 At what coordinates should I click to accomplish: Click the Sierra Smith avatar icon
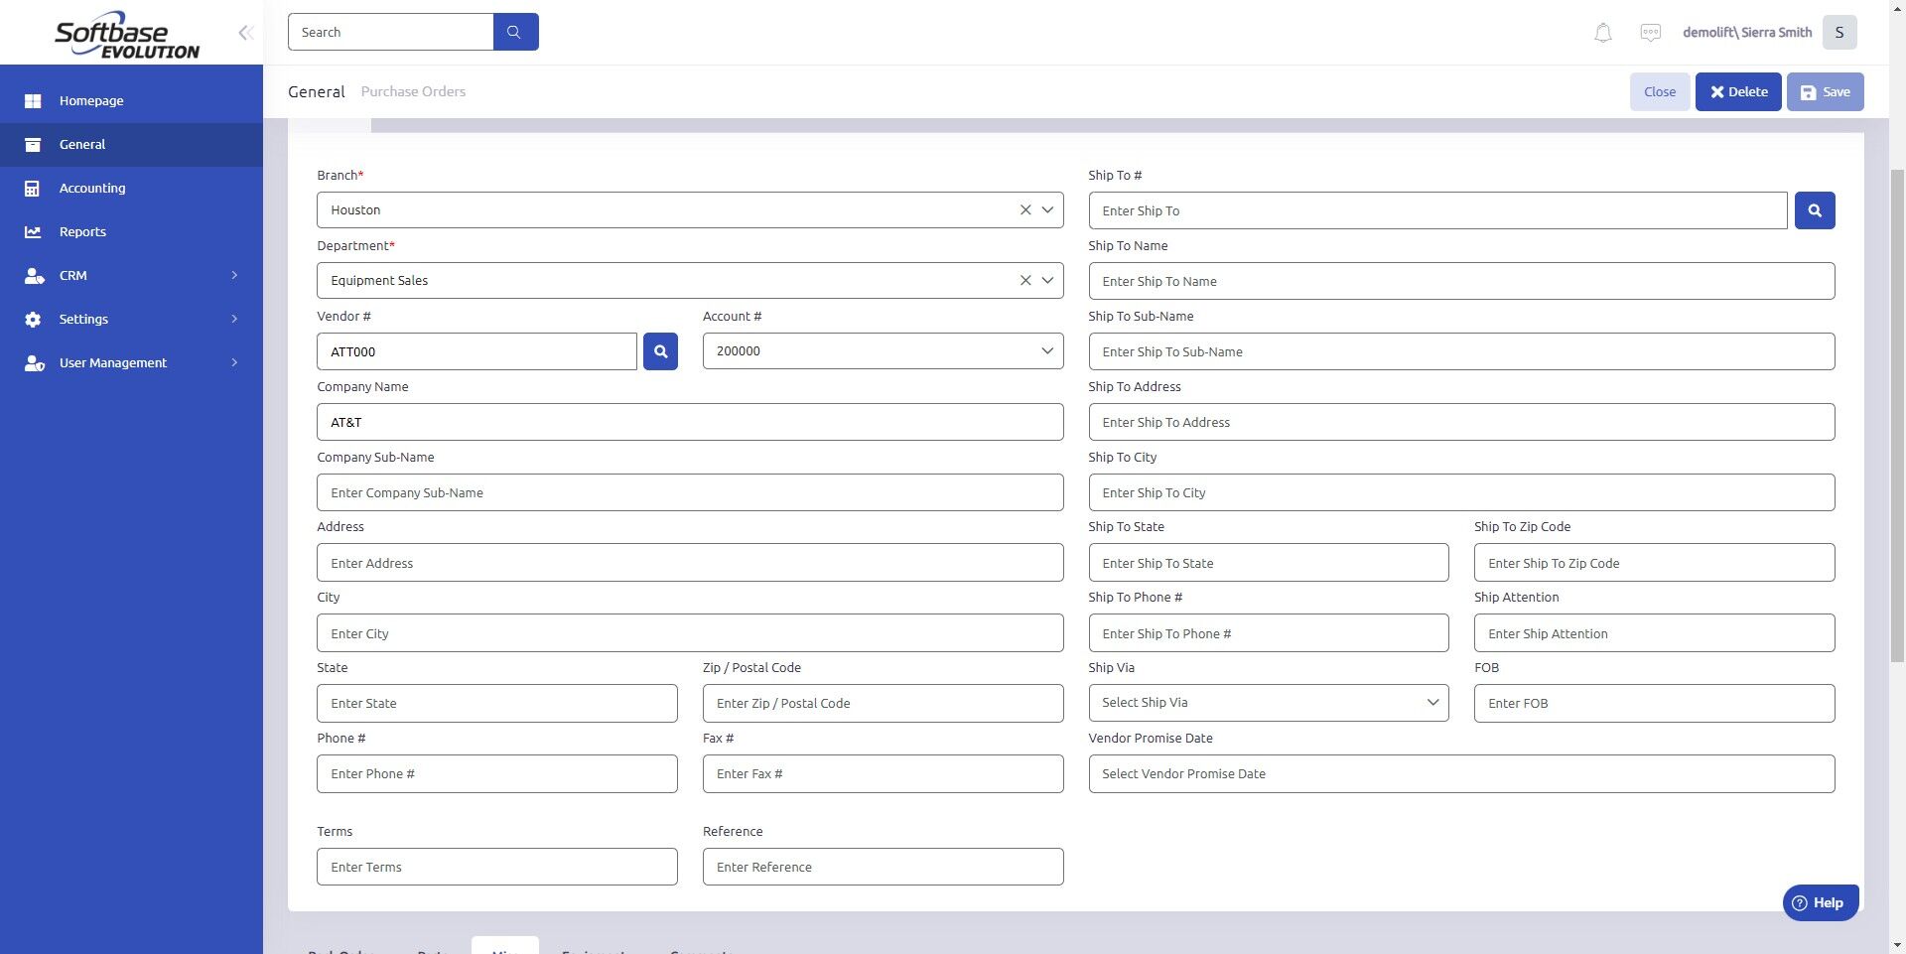click(1838, 32)
